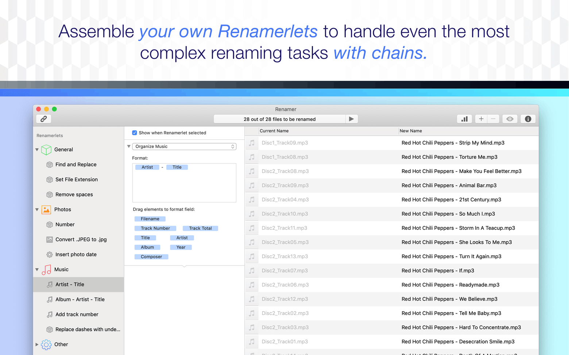Expand the Other category
The width and height of the screenshot is (569, 355).
pos(37,344)
